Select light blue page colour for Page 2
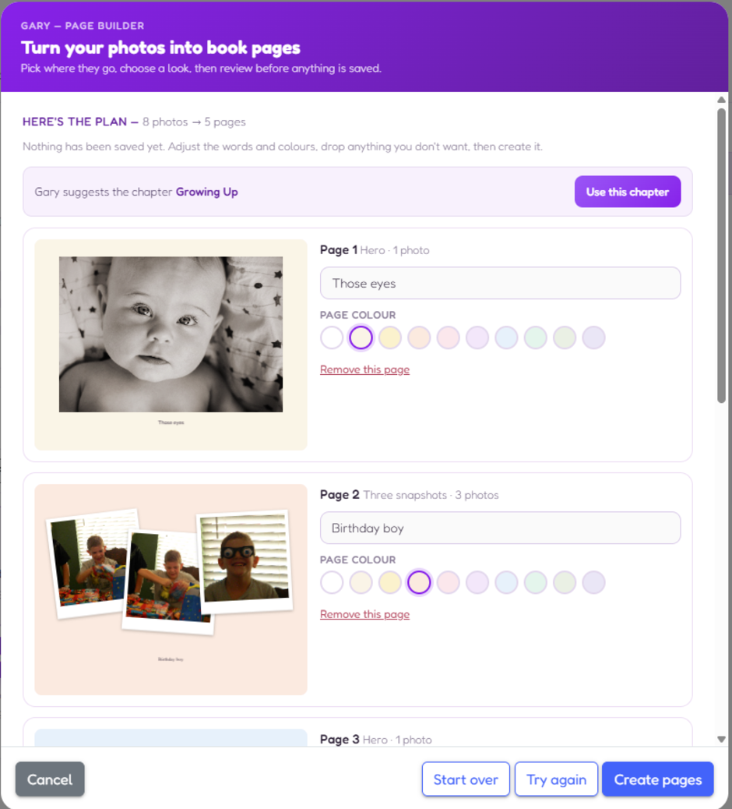Screen dimensions: 732x809 506,582
